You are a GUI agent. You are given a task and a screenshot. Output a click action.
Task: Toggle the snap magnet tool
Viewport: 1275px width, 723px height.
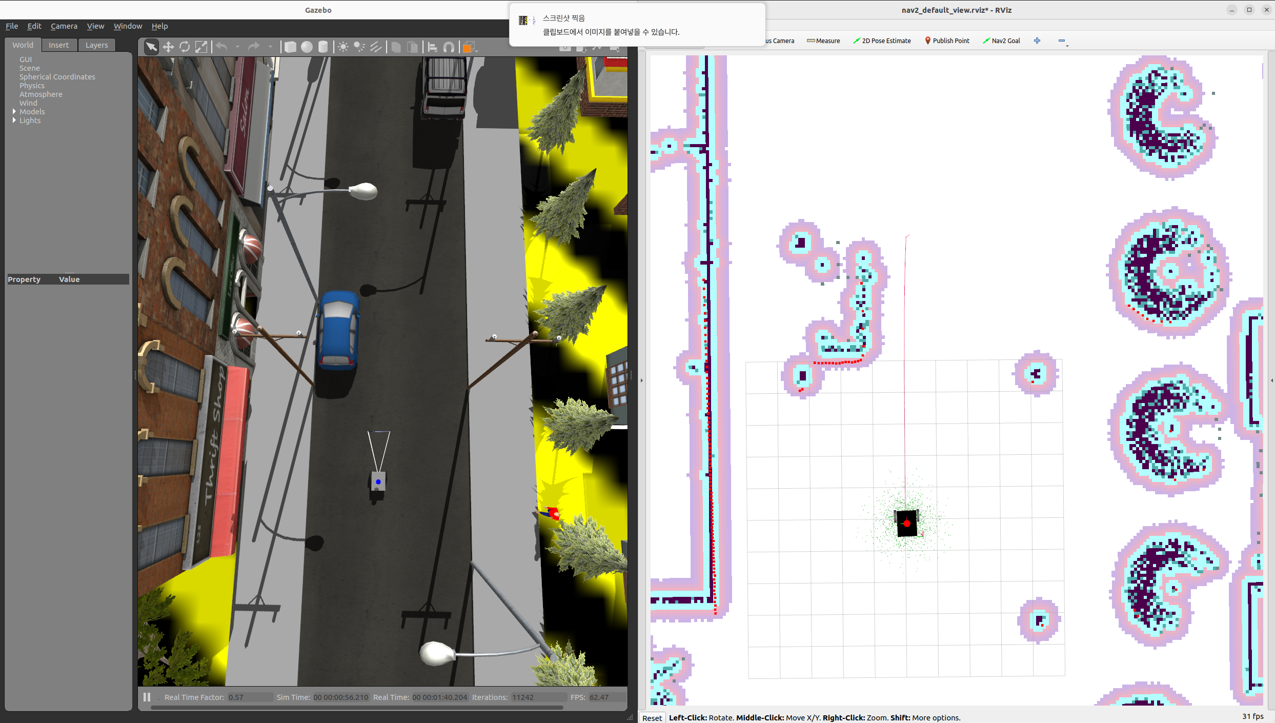coord(449,47)
